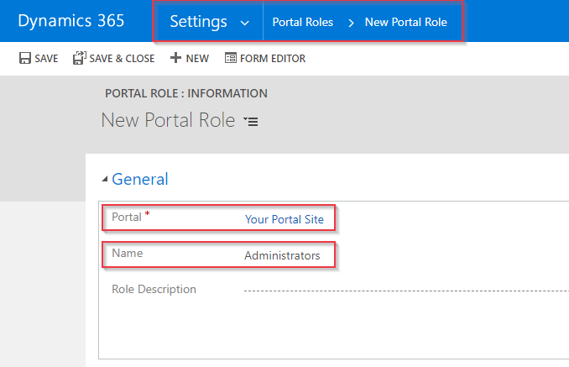Click the Role Description empty field
The width and height of the screenshot is (569, 367).
(x=405, y=291)
